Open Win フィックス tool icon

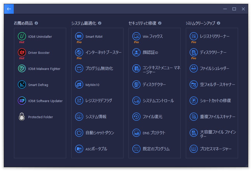pos(136,36)
